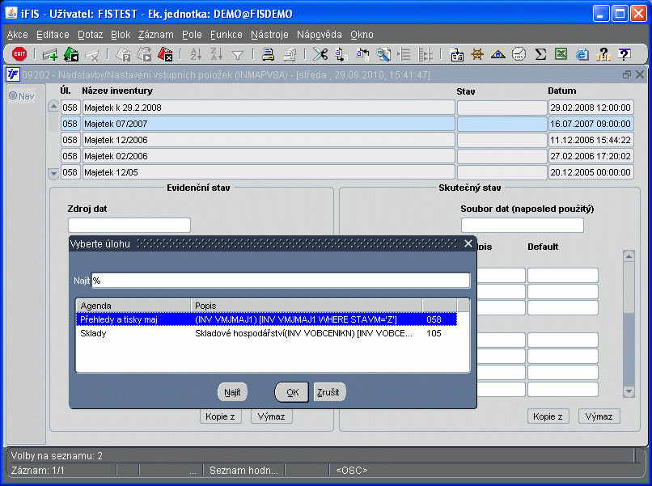This screenshot has width=652, height=486.
Task: Click the Najít search text field
Action: click(x=280, y=281)
